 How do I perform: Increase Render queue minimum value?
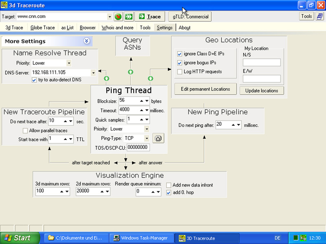[153, 192]
